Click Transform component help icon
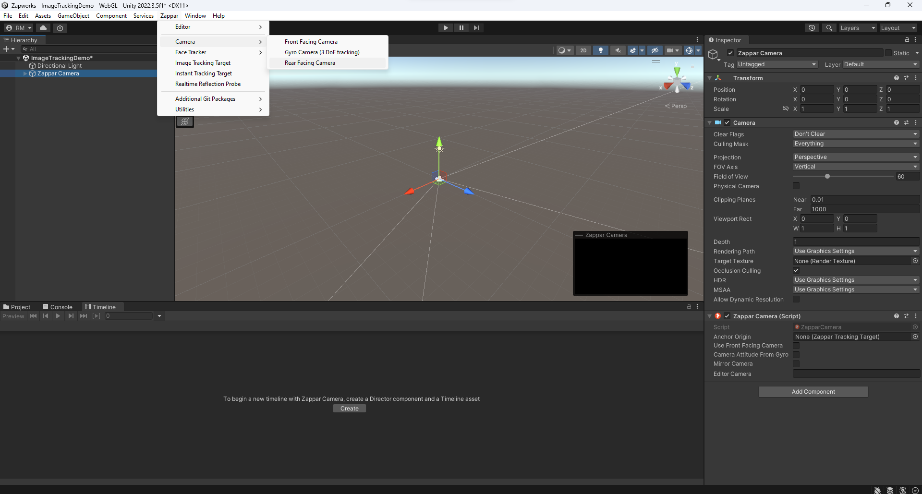Screen dimensions: 922x494 896,78
